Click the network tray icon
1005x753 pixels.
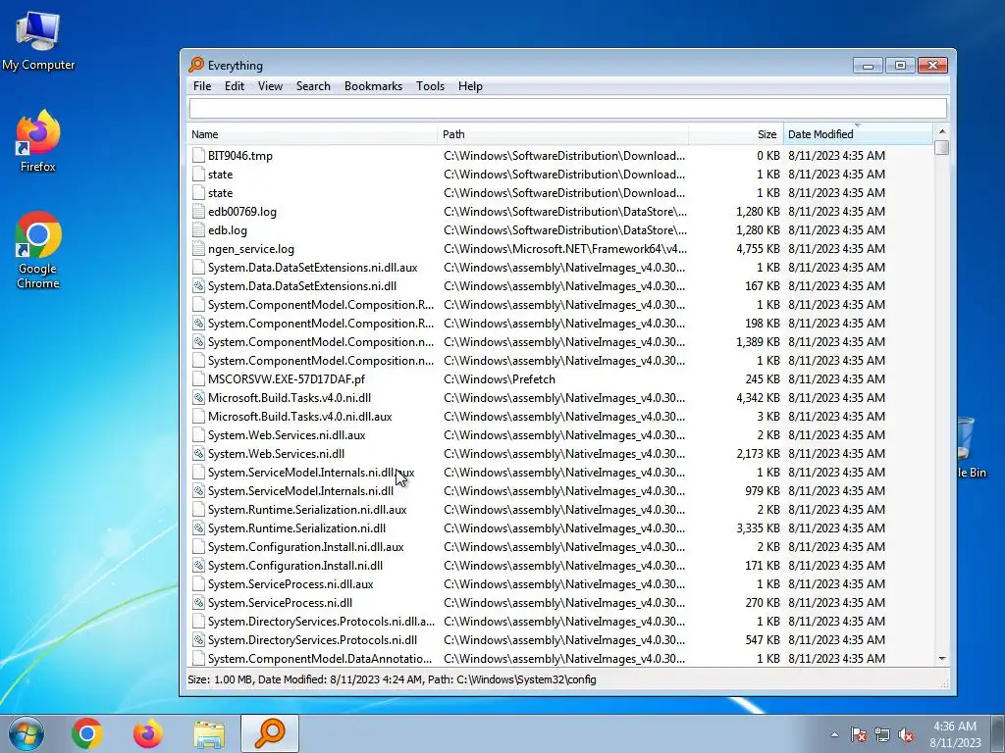click(882, 734)
